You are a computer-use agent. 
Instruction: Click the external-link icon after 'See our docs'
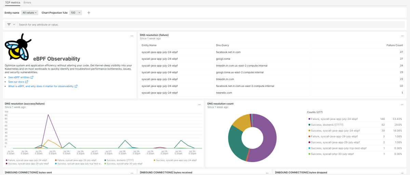pyautogui.click(x=27, y=82)
